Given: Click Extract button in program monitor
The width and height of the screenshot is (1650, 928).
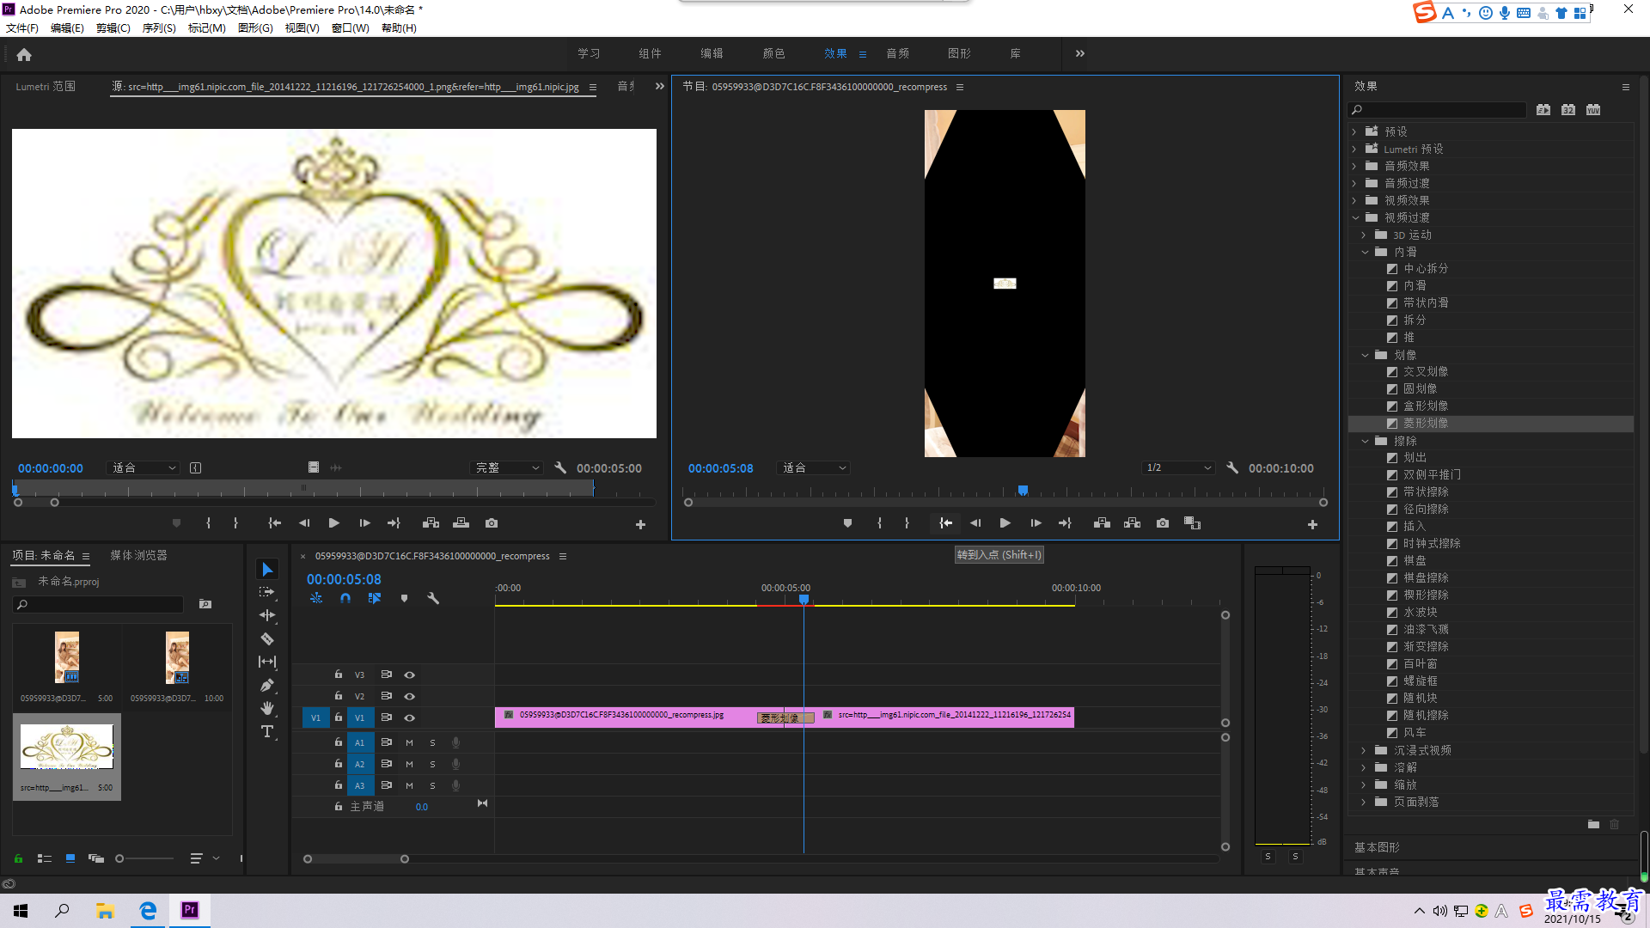Looking at the screenshot, I should click(1132, 523).
